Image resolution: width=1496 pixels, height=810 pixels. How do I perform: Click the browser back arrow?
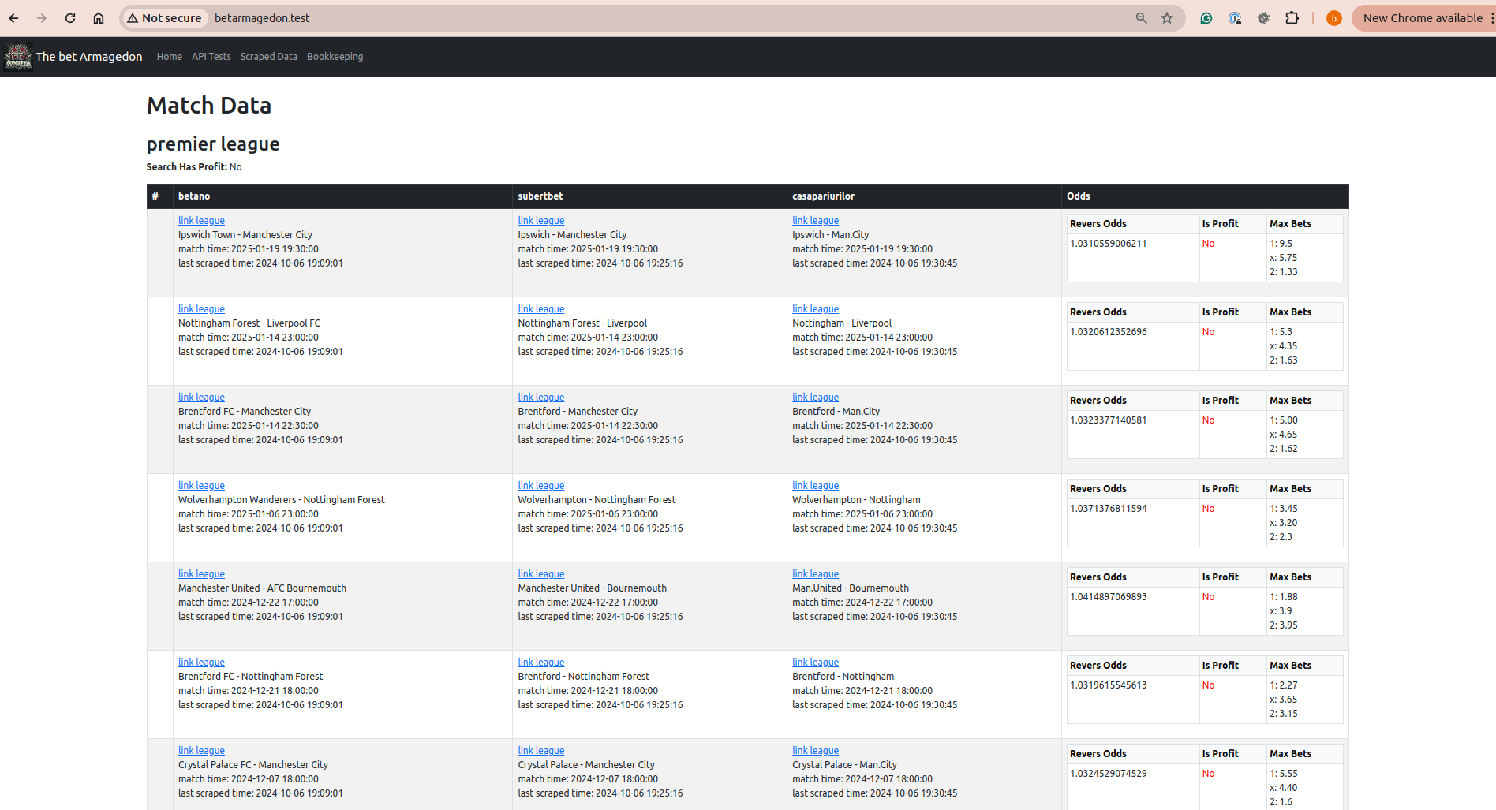pyautogui.click(x=13, y=18)
